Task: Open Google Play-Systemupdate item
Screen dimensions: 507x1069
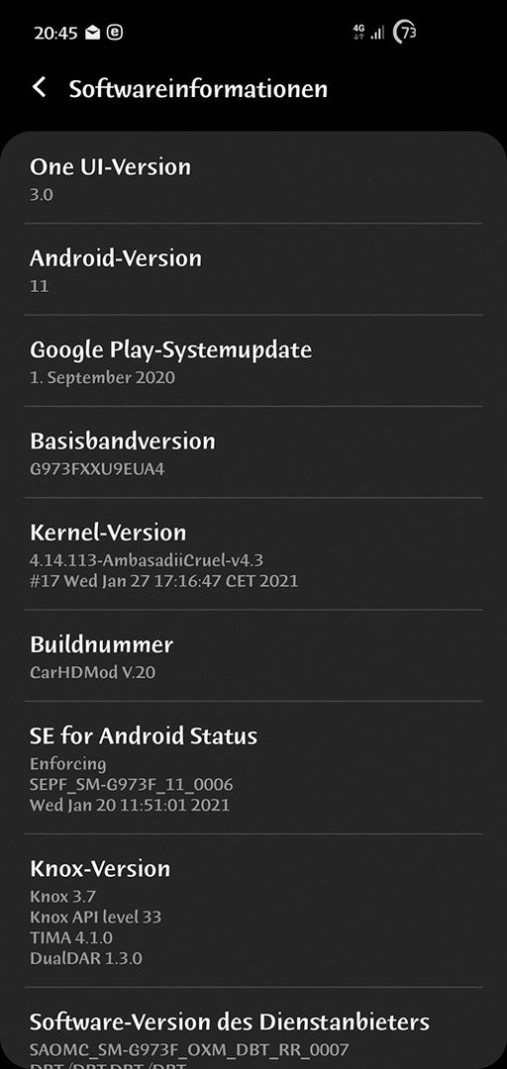Action: pos(253,360)
